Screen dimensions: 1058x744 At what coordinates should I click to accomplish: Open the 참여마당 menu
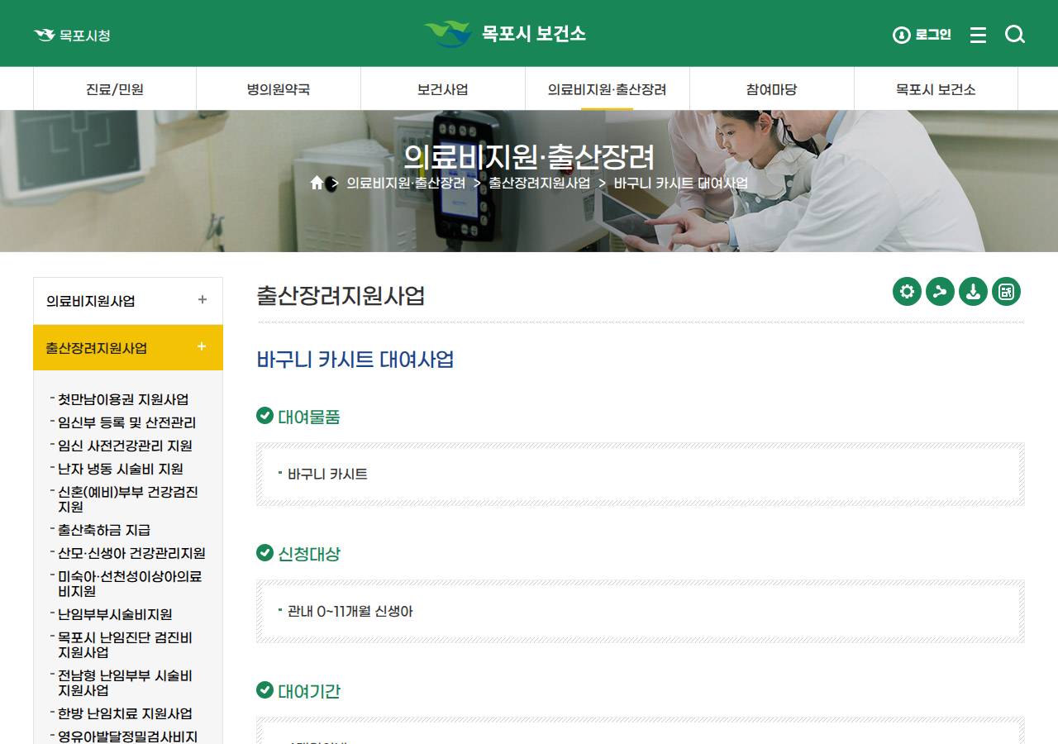772,89
